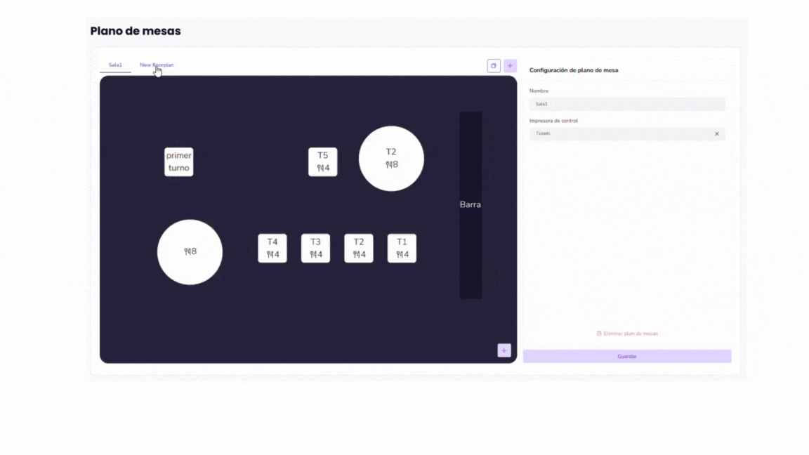
Task: Select the unlabeled round 8-seat table
Action: (x=190, y=252)
